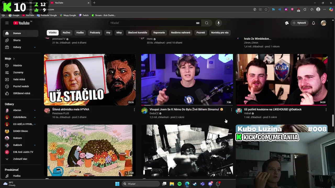
Task: Open História in the sidebar
Action: [20, 66]
